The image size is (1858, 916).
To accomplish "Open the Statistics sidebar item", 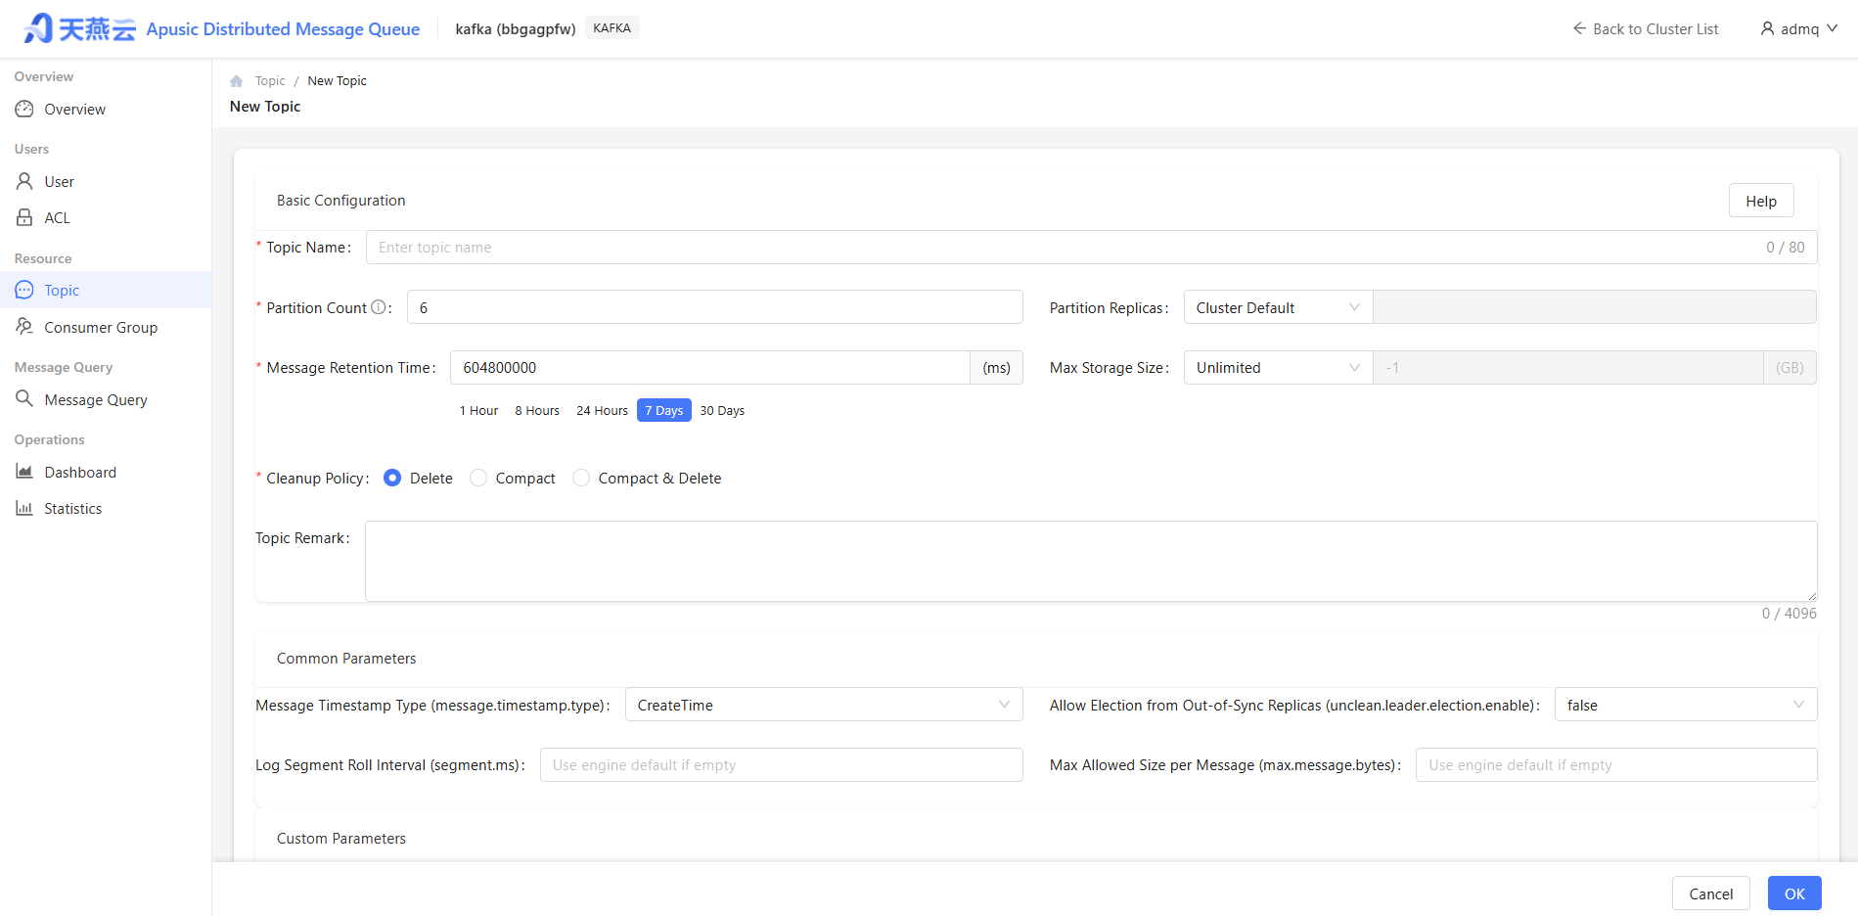I will [x=106, y=508].
